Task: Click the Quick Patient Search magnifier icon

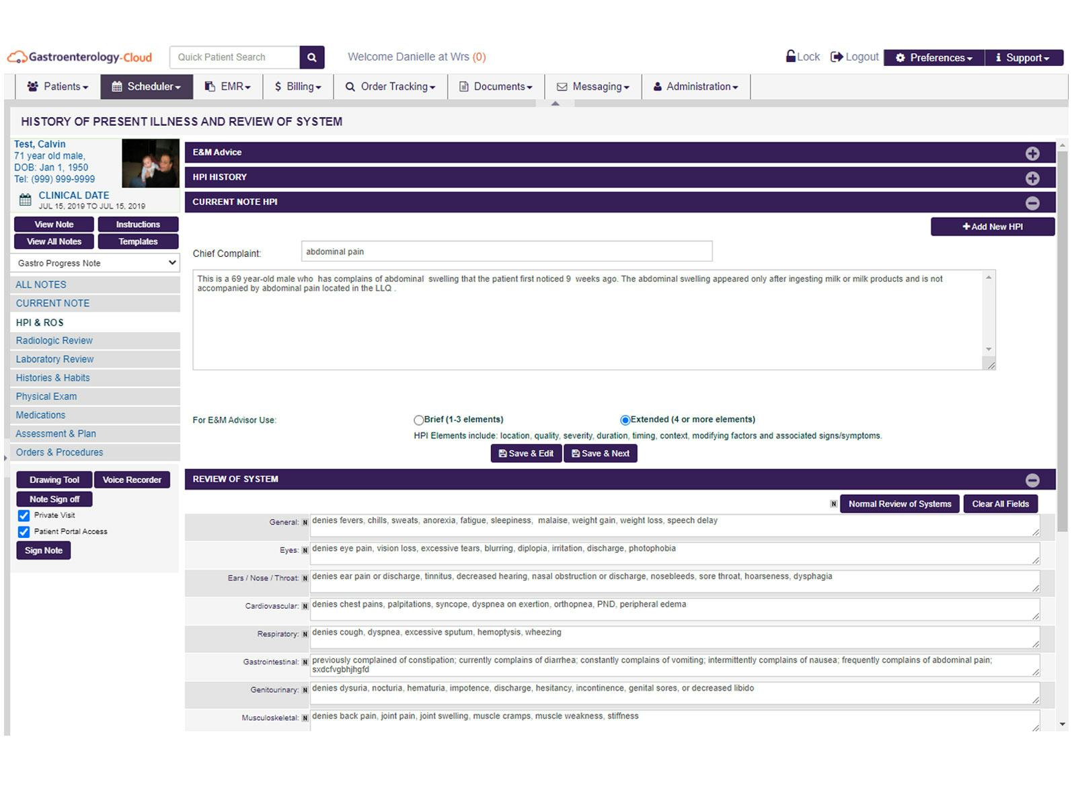Action: (x=311, y=57)
